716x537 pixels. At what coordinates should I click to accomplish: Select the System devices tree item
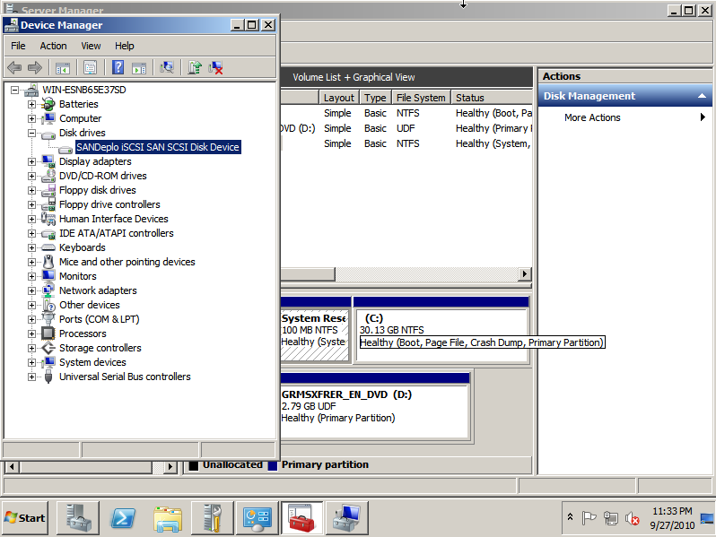[92, 362]
